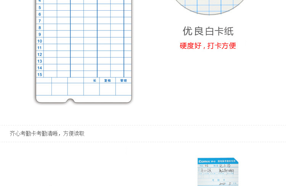Click row number 15 on attendance card

click(x=40, y=74)
